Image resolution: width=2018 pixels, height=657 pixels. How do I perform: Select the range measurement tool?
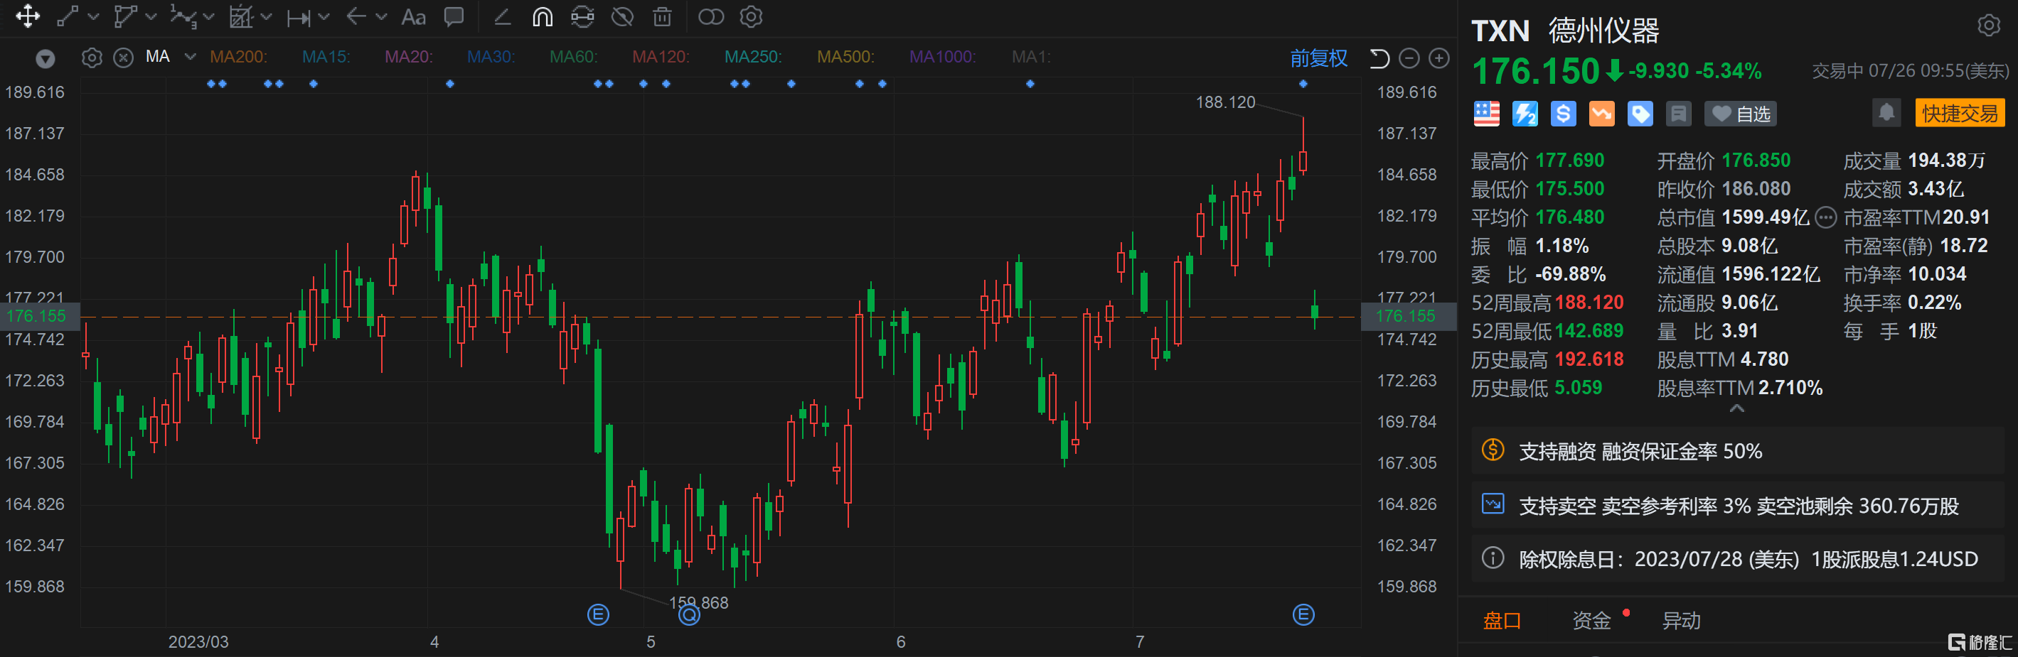[299, 17]
